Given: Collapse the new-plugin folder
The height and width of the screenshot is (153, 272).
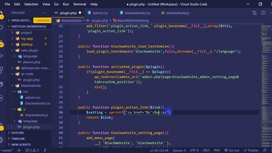Looking at the screenshot, I should pos(29,50).
